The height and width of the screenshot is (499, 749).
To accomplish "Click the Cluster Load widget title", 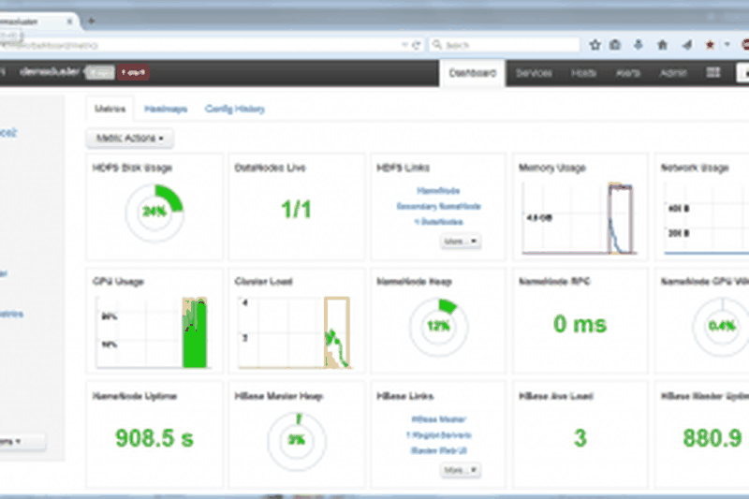I will pos(263,281).
